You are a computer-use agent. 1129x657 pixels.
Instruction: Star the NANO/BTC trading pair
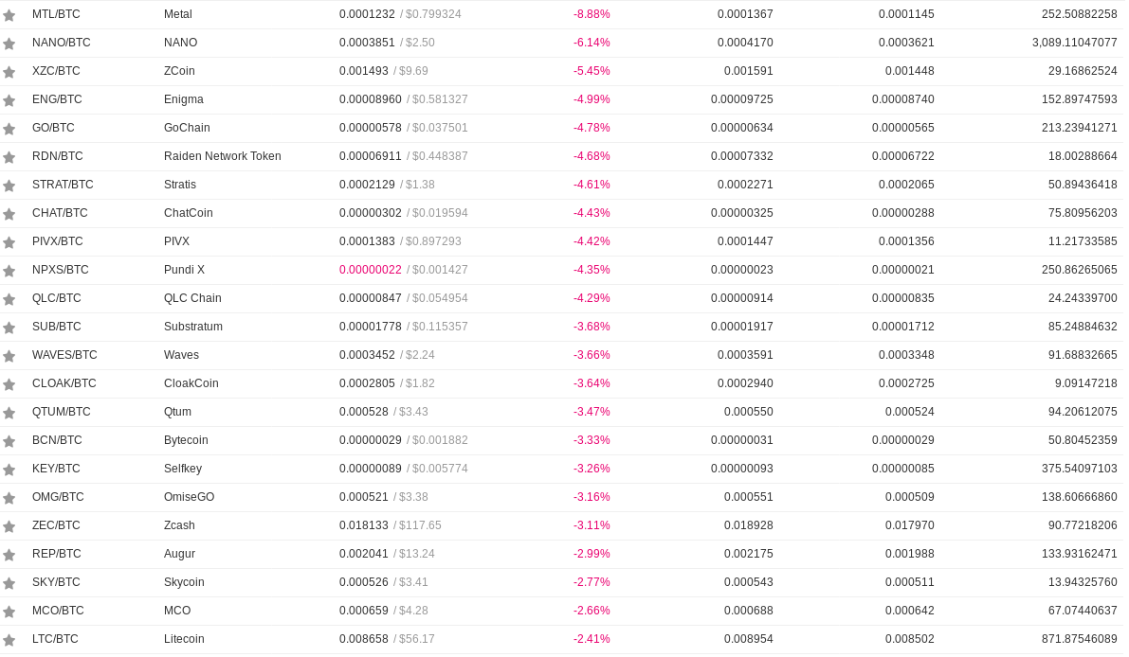(9, 44)
